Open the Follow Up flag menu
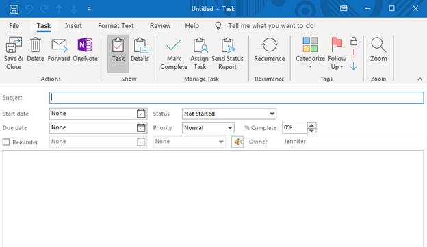 [x=337, y=53]
